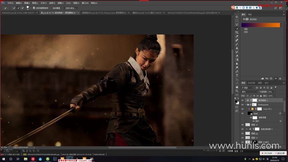Open Windows Start menu
Image resolution: width=288 pixels, height=162 pixels.
(3, 159)
